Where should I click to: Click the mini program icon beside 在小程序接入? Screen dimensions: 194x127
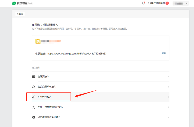[34, 97]
